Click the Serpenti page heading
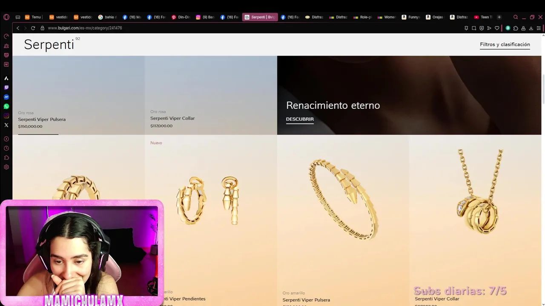The image size is (545, 306). pyautogui.click(x=49, y=45)
